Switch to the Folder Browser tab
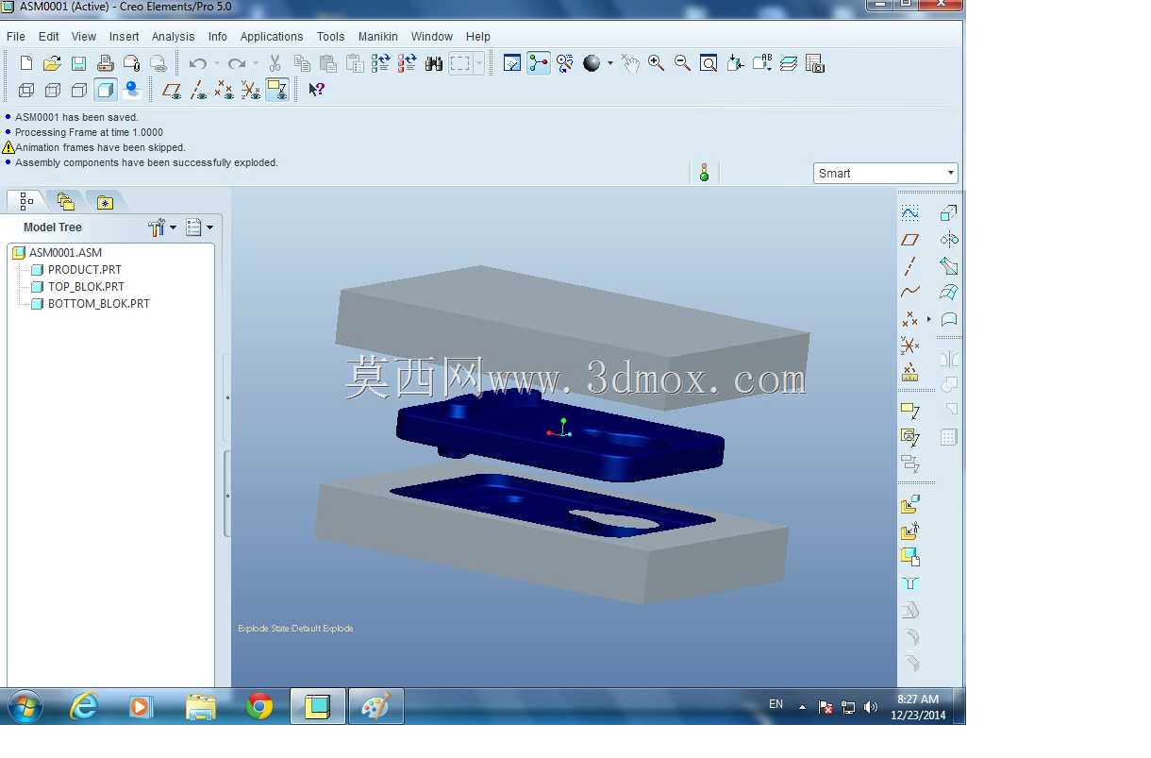Screen dimensions: 1151x758 pyautogui.click(x=65, y=201)
